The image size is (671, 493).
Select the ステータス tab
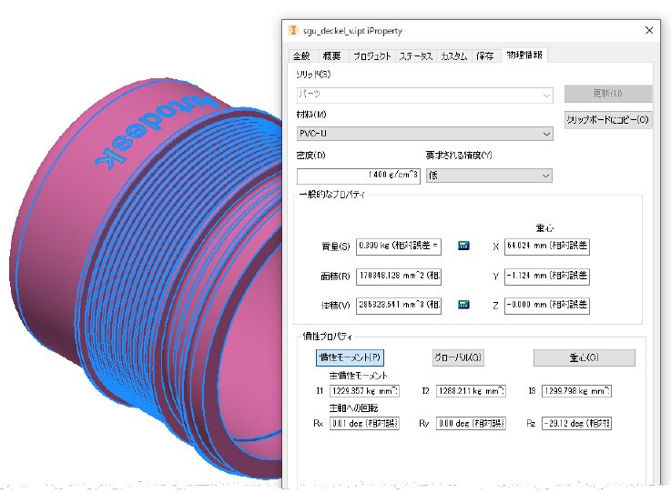coord(415,56)
